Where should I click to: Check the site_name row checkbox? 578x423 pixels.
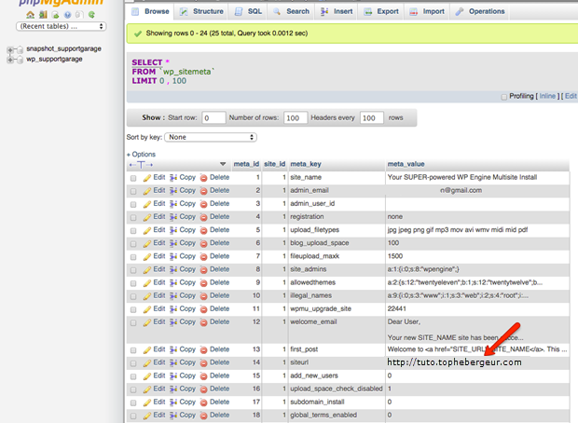133,178
